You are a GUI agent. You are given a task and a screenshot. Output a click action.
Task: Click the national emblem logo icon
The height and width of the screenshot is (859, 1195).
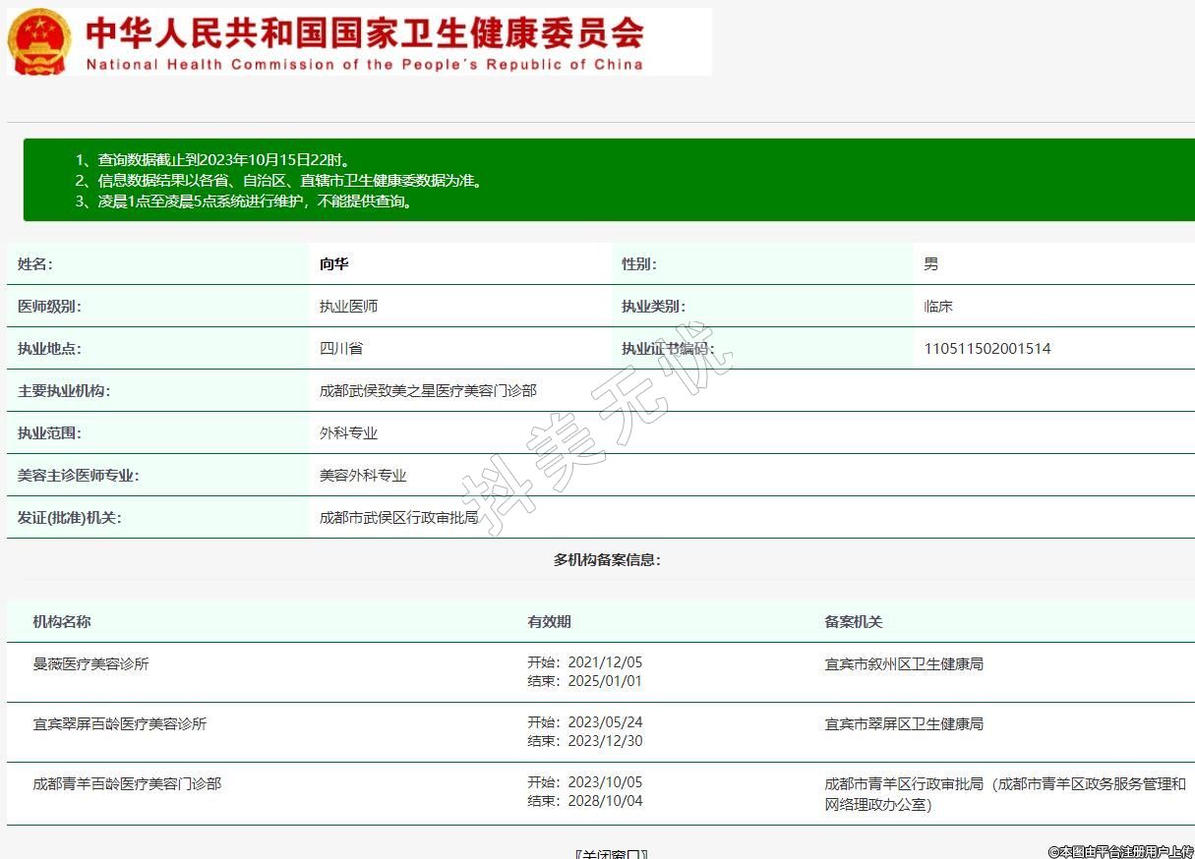[x=39, y=42]
